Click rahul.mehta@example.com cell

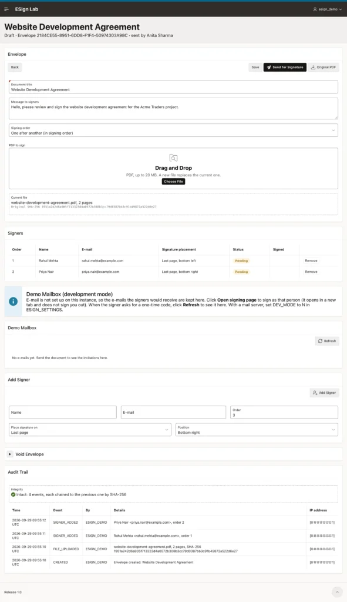102,260
